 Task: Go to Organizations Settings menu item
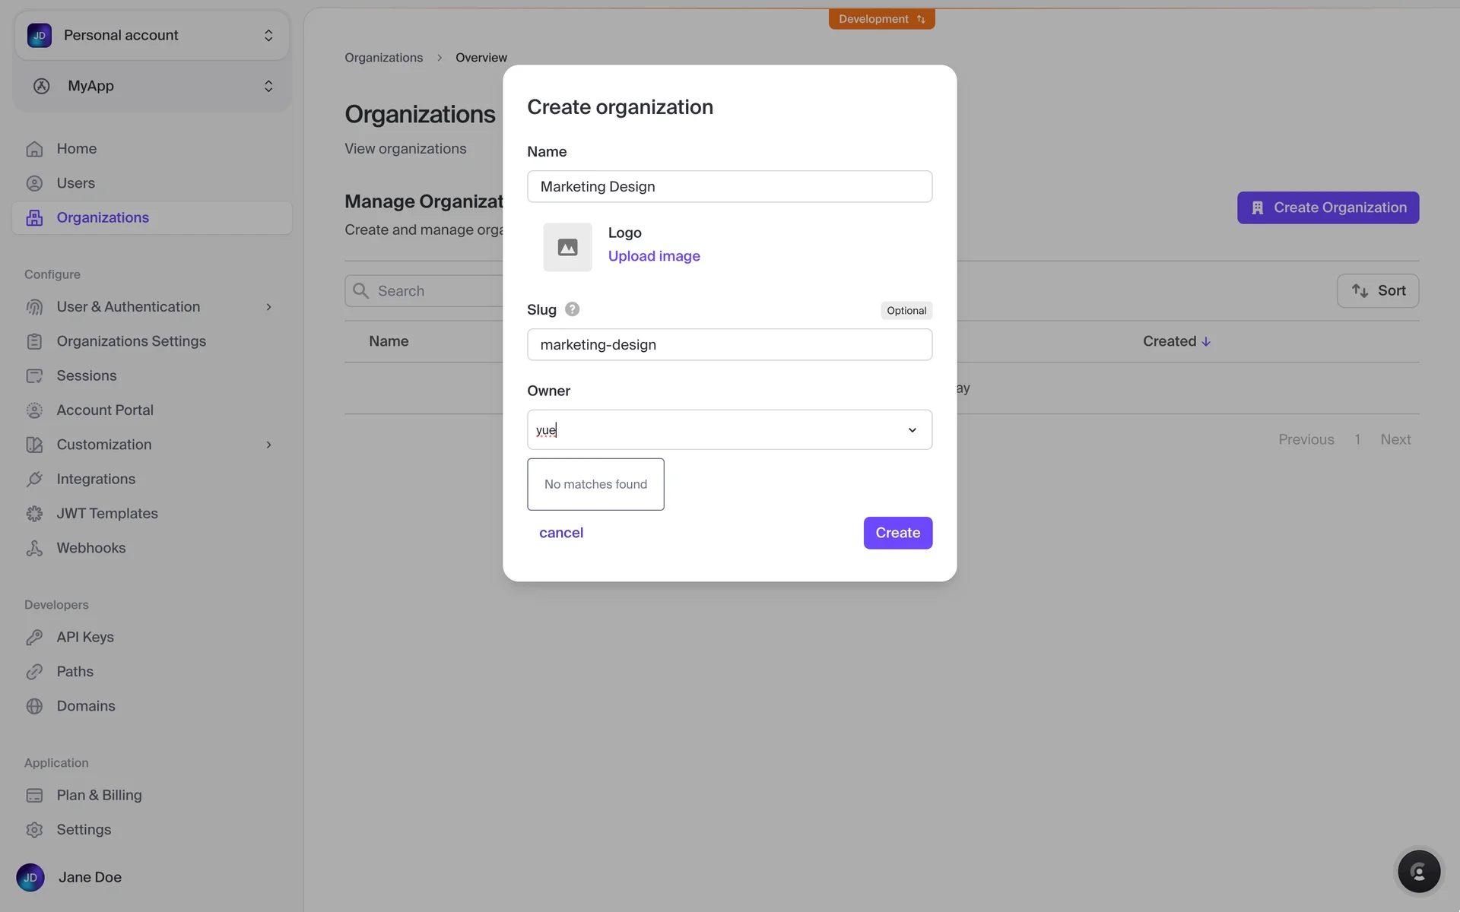[131, 341]
